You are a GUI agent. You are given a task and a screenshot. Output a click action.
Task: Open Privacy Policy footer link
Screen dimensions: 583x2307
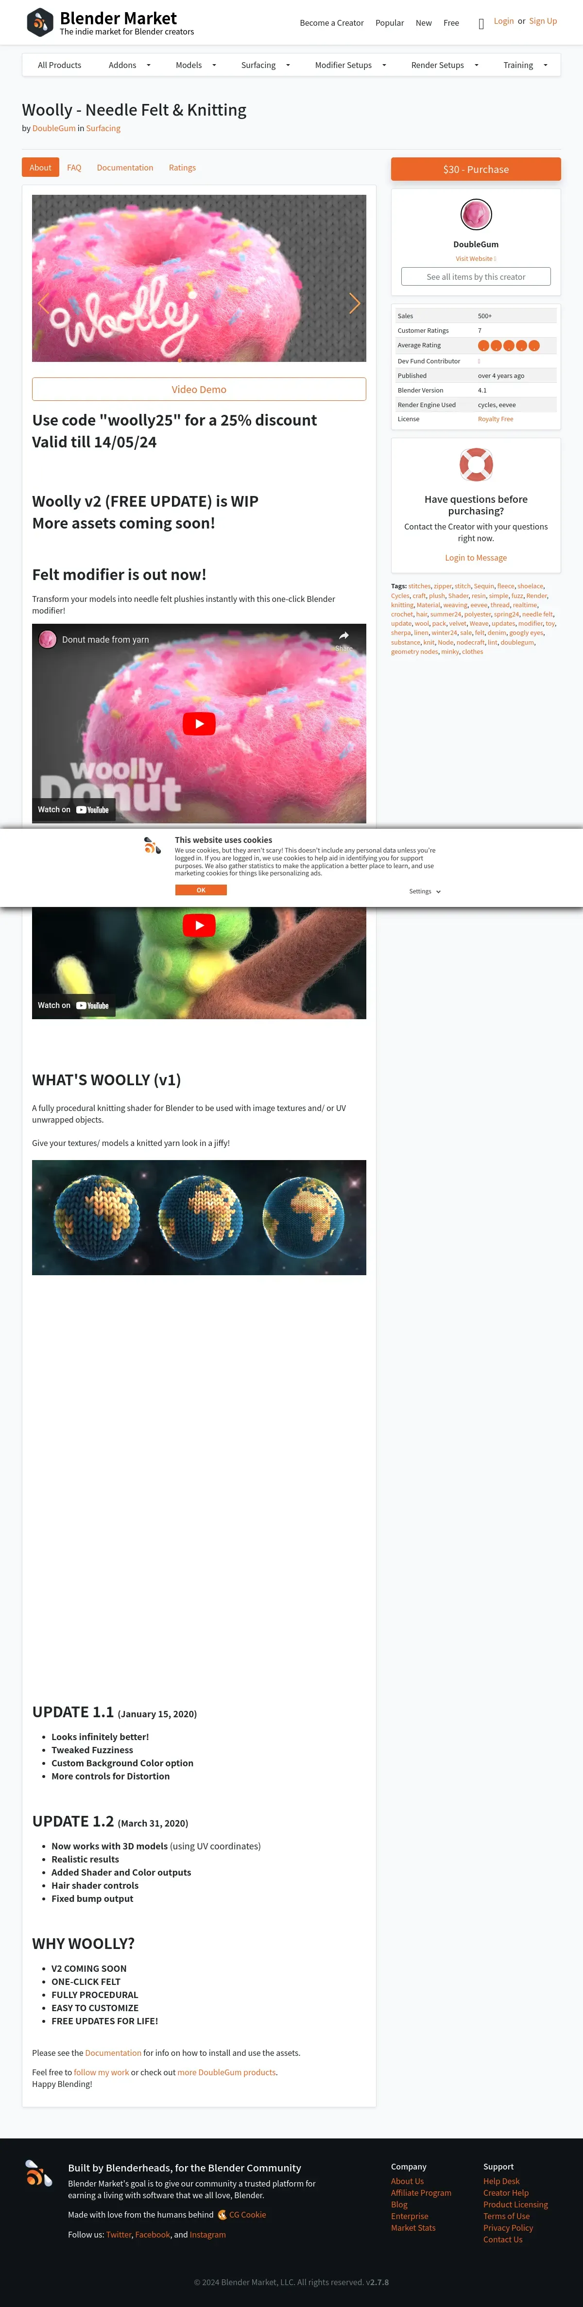pyautogui.click(x=508, y=2228)
